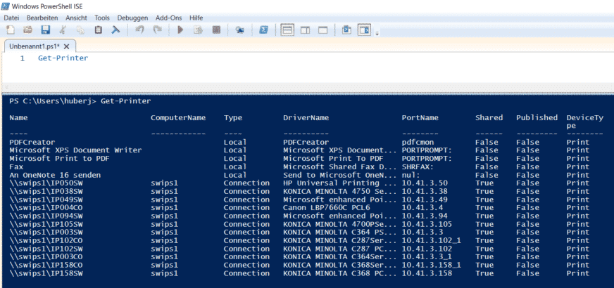Run the script with the green play icon
Viewport: 614px width, 288px height.
tap(180, 30)
